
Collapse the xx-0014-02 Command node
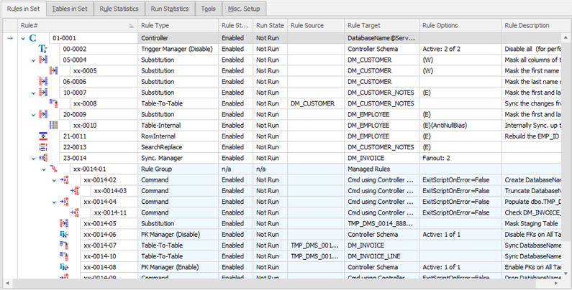click(53, 179)
